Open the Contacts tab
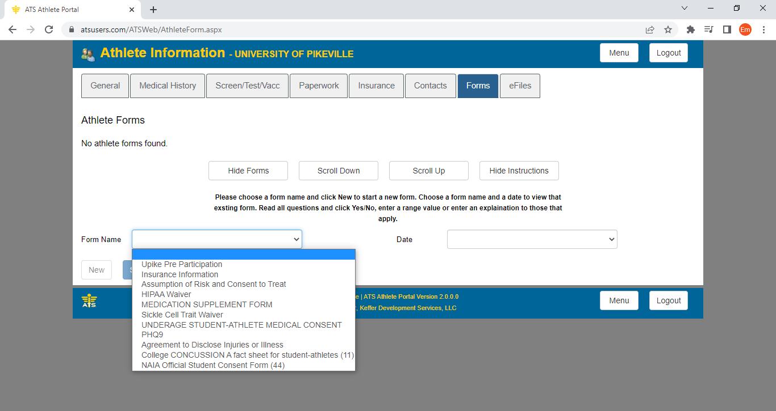 [430, 86]
